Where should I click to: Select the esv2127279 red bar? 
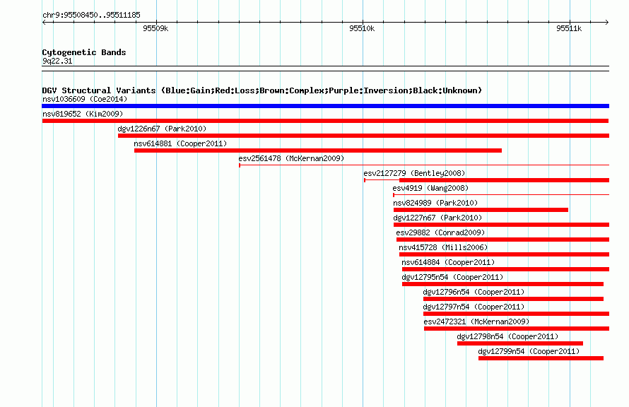[504, 180]
